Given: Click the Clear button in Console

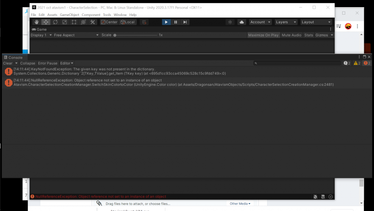Looking at the screenshot, I should pyautogui.click(x=8, y=63).
